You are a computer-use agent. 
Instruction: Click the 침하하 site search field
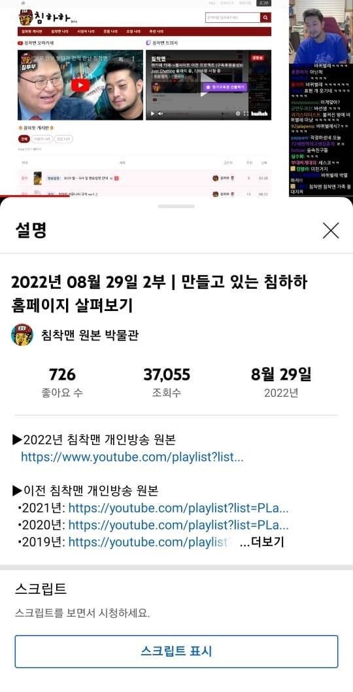(233, 18)
